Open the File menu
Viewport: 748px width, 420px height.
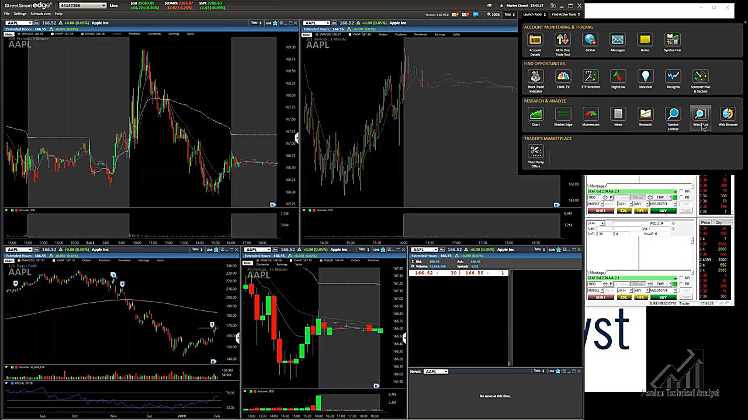[6, 14]
